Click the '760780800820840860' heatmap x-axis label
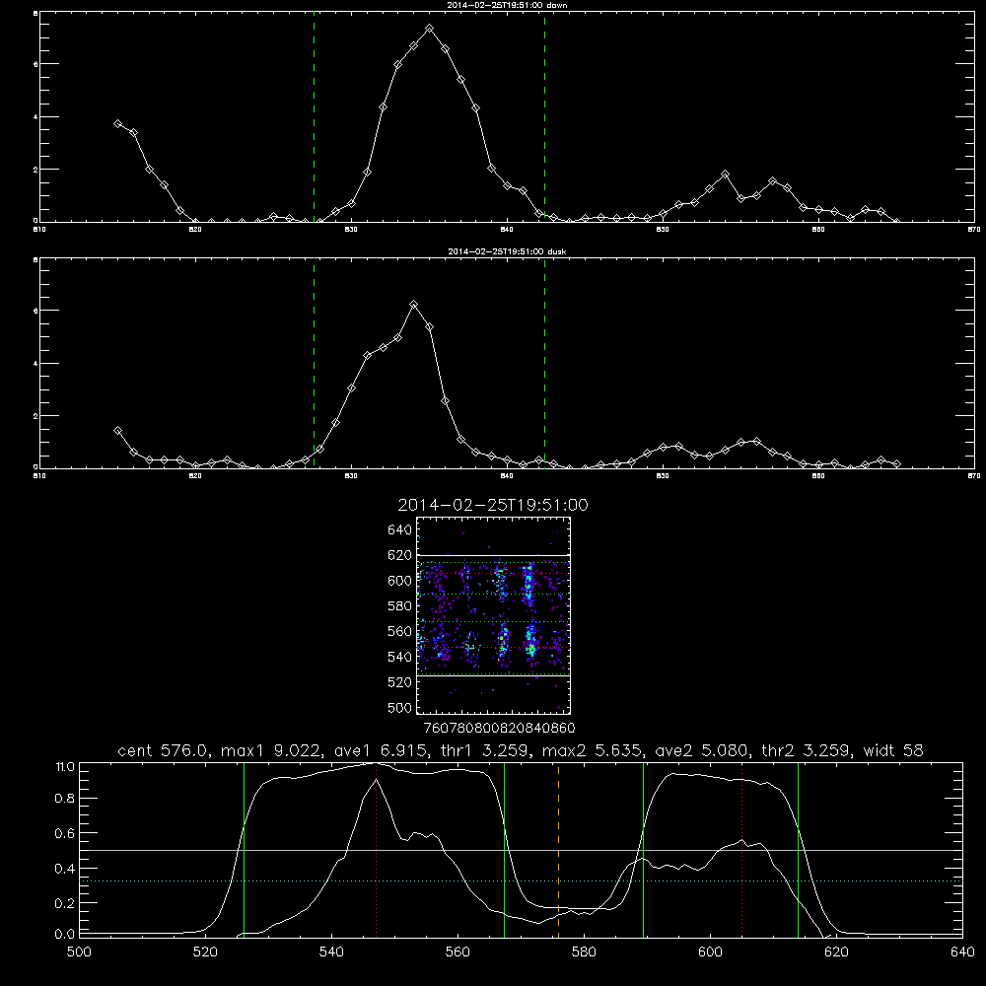 point(499,729)
